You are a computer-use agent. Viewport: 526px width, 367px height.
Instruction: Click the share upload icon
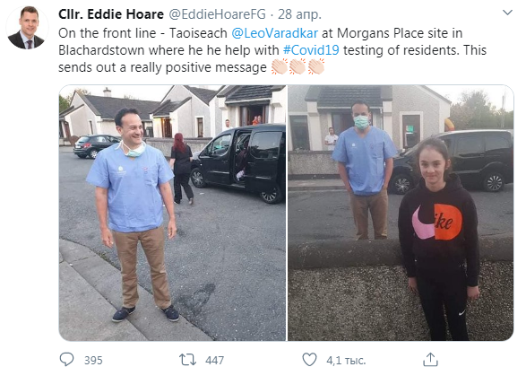coord(431,359)
